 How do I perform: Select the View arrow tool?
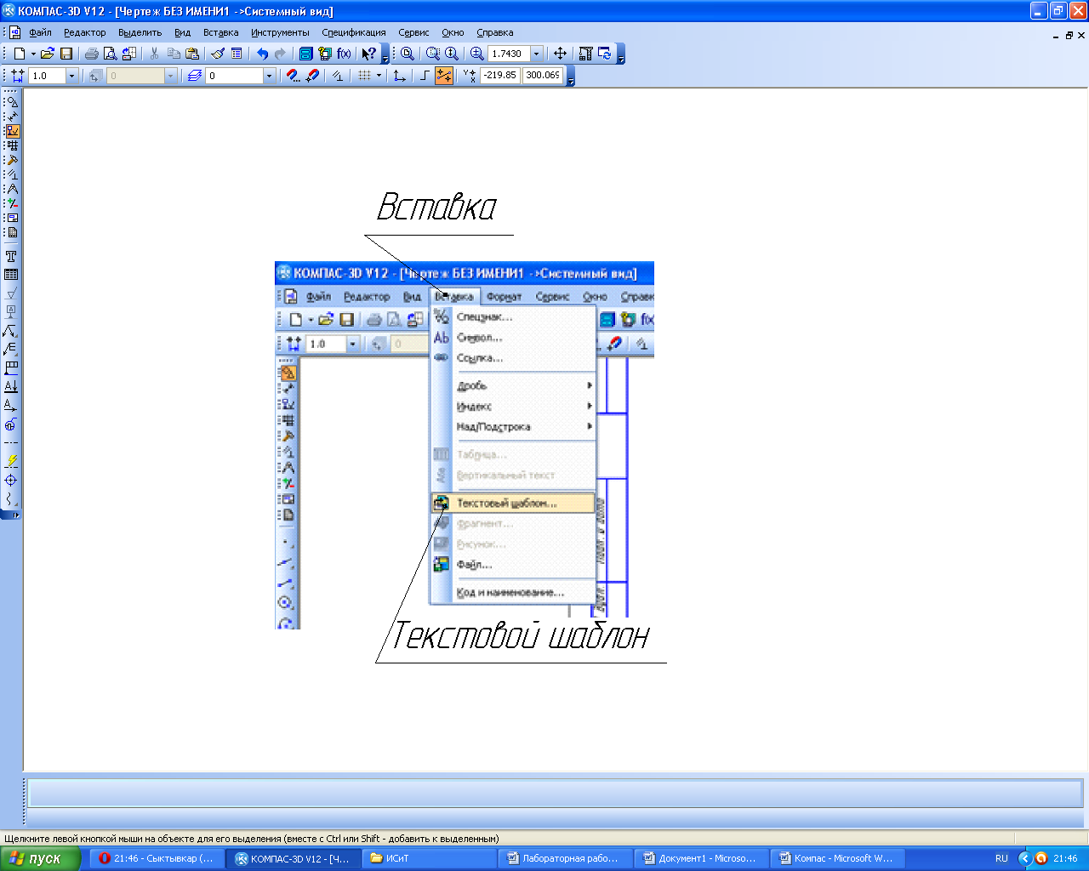point(11,406)
